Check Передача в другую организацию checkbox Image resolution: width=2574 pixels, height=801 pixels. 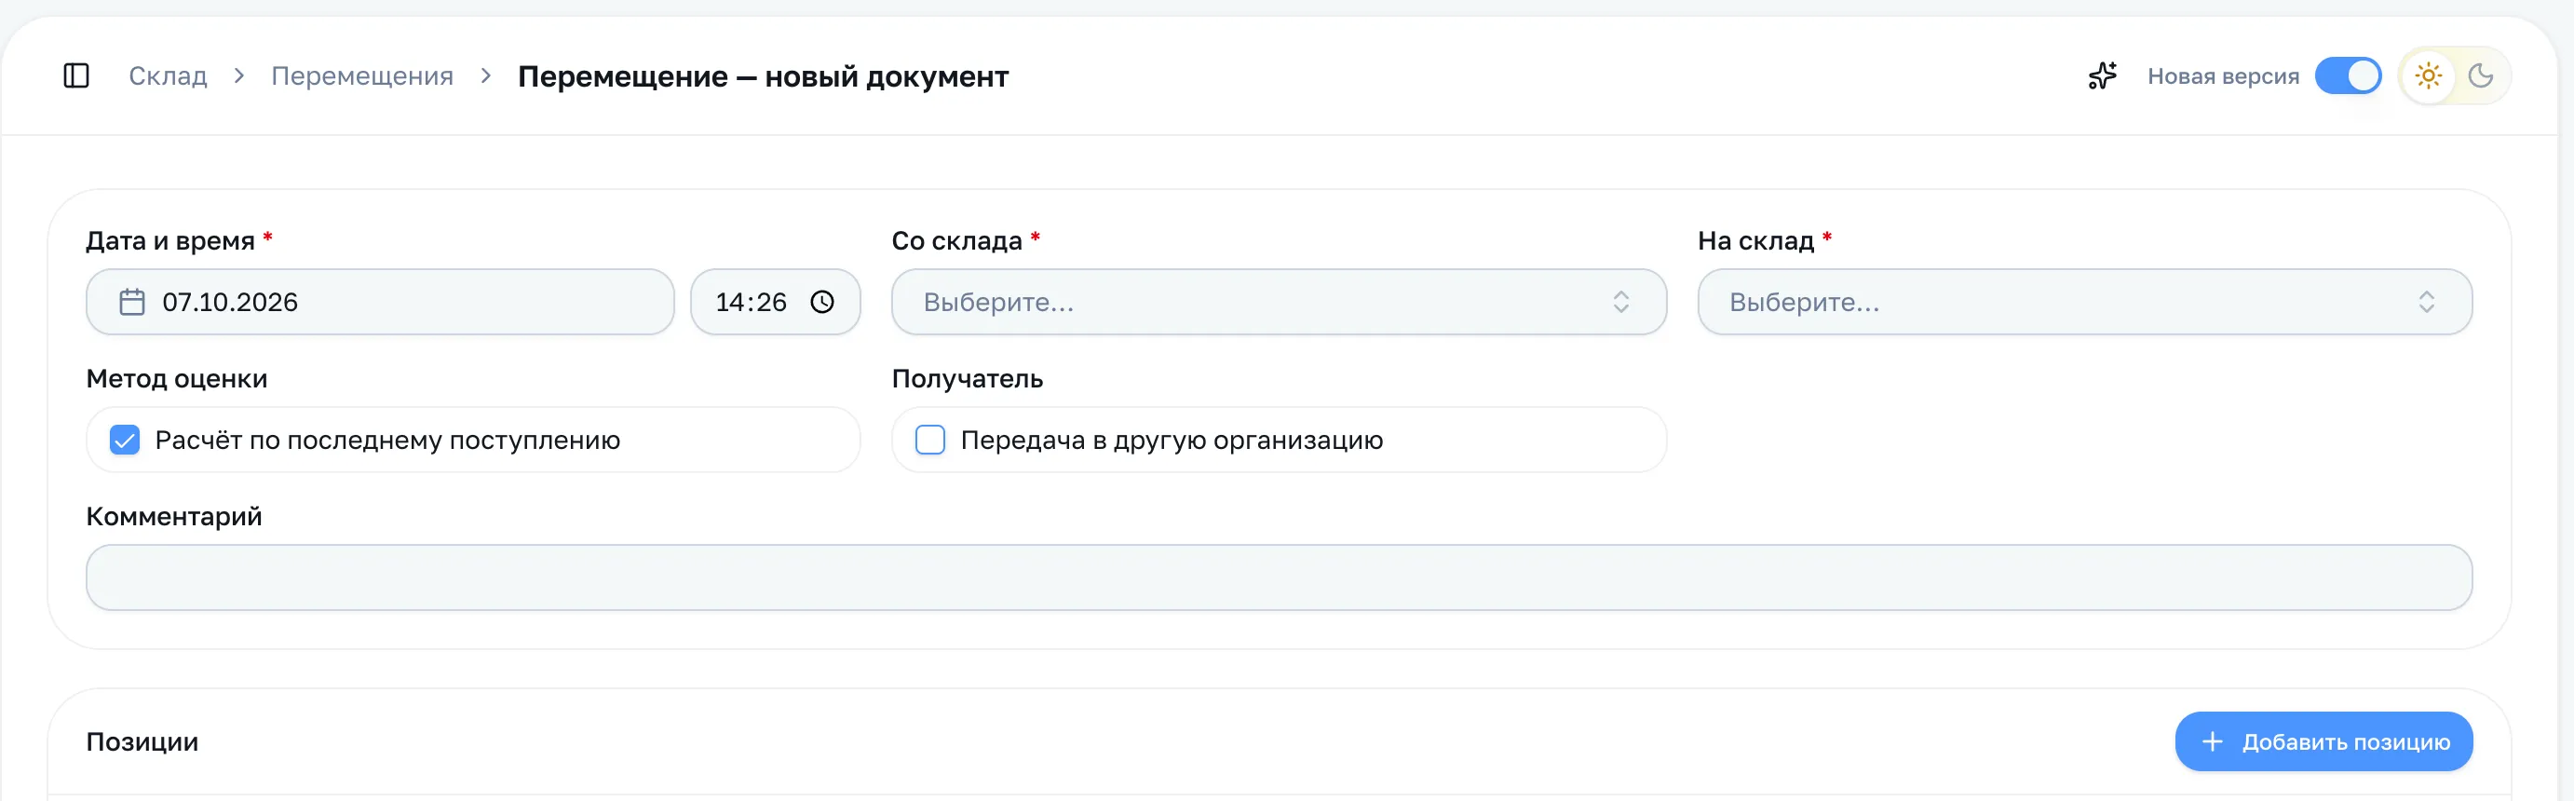tap(930, 440)
